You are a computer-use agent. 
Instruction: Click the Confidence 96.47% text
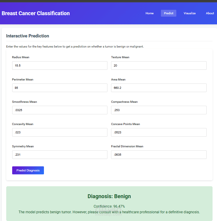coord(109,206)
